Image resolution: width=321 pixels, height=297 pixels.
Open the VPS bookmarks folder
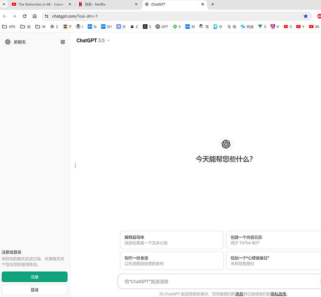coord(9,27)
